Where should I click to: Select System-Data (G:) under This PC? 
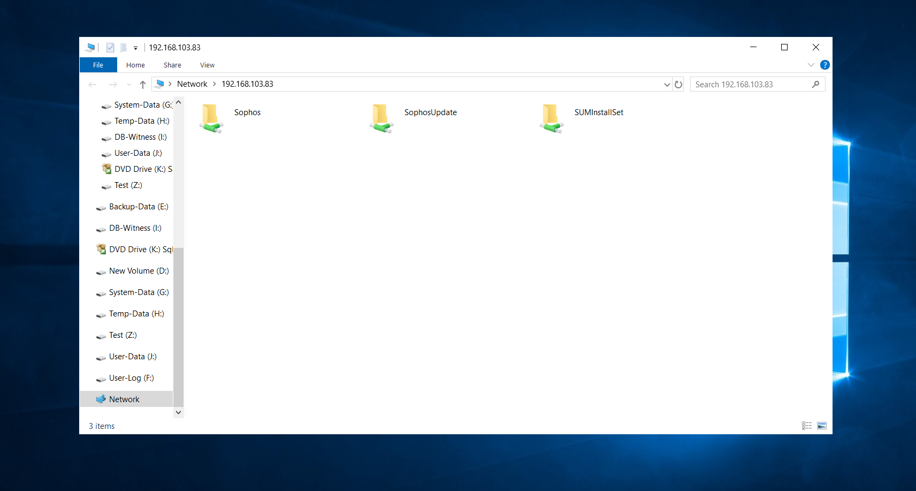pyautogui.click(x=136, y=105)
